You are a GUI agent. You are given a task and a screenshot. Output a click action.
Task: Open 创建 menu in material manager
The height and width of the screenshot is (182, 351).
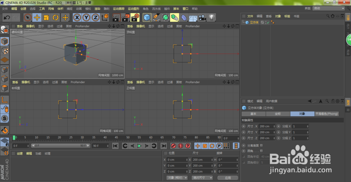(20, 154)
